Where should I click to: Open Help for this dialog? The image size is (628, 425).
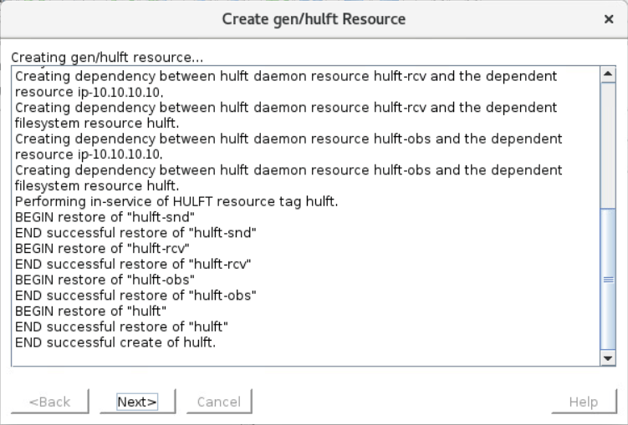(x=584, y=402)
